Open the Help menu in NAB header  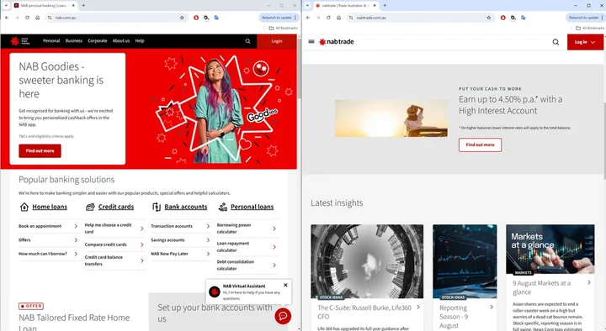click(x=140, y=41)
